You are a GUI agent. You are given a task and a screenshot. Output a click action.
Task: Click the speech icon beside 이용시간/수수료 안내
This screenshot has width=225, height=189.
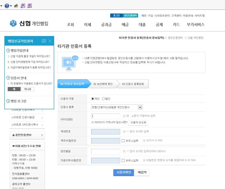[x=13, y=146]
